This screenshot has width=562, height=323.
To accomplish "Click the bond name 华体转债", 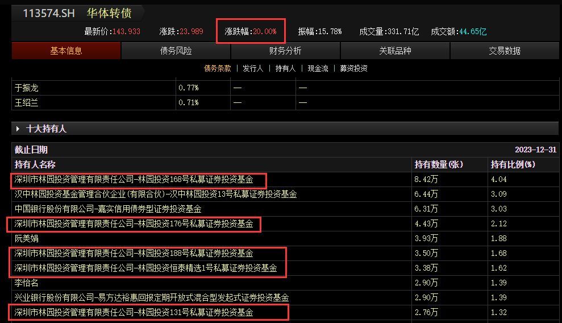I will tap(109, 13).
